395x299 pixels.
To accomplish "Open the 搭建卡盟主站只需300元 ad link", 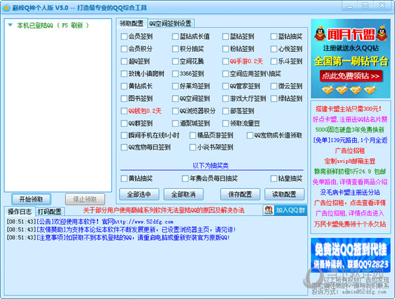I will coord(349,109).
